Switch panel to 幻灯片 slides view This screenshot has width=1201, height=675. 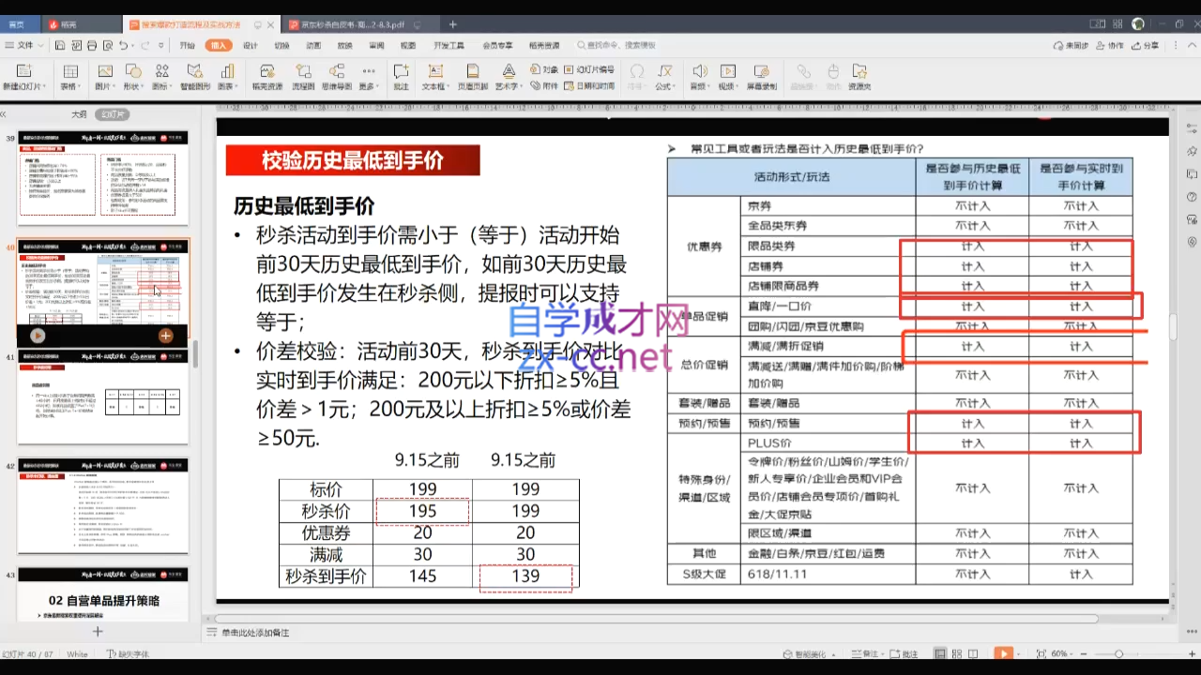(x=114, y=114)
